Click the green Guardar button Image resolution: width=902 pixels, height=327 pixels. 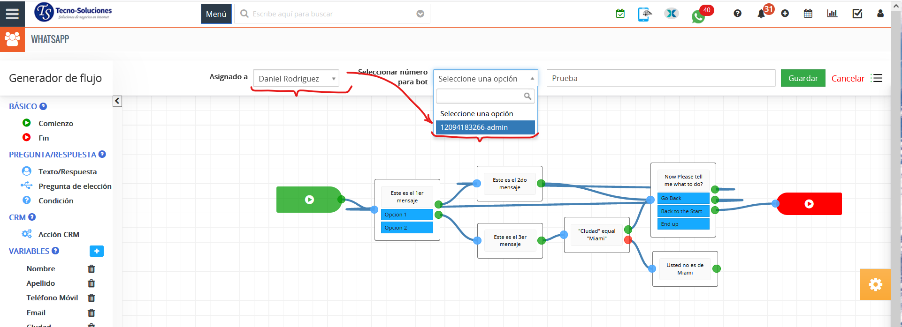pos(803,78)
